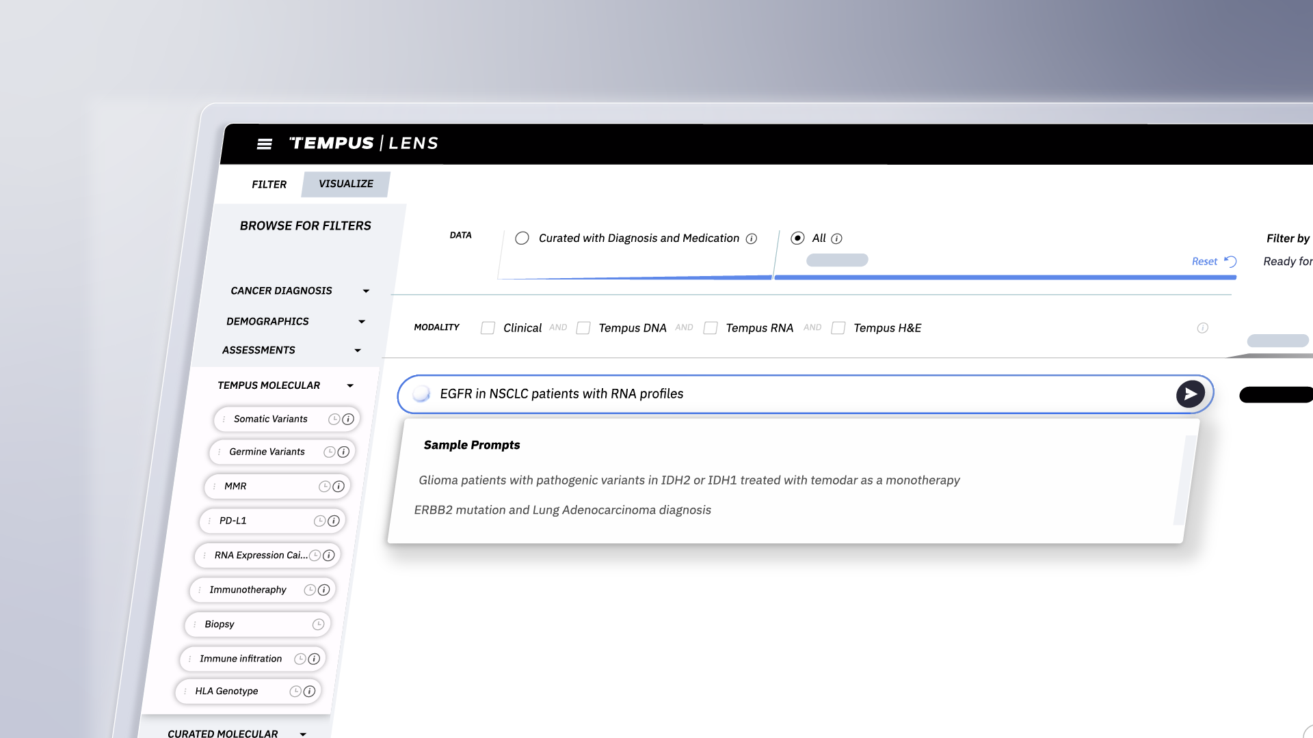
Task: Select the Immunotherapy filter pill
Action: (x=262, y=590)
